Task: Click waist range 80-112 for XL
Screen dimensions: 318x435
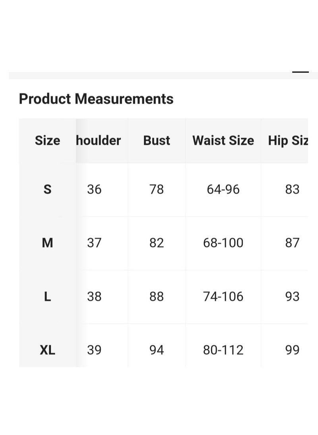Action: [223, 350]
